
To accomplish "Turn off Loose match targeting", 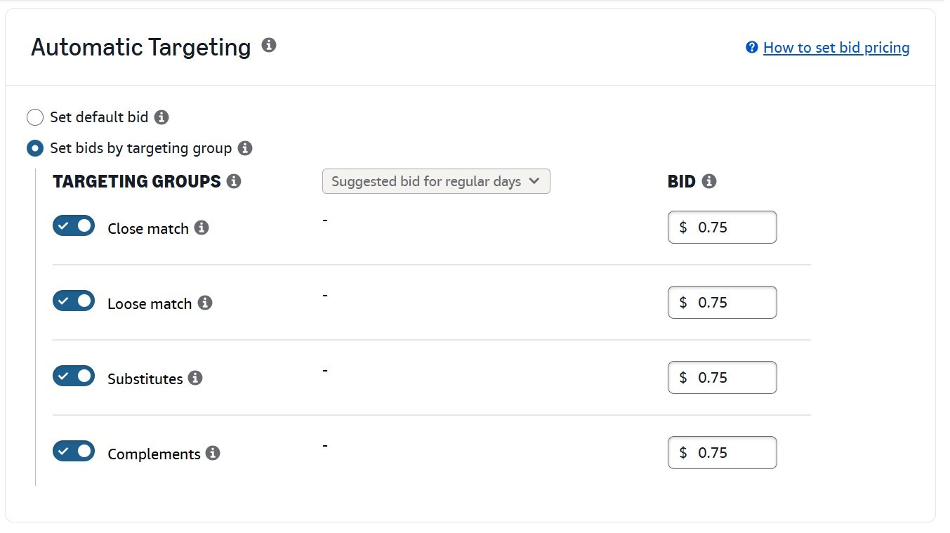I will 73,301.
